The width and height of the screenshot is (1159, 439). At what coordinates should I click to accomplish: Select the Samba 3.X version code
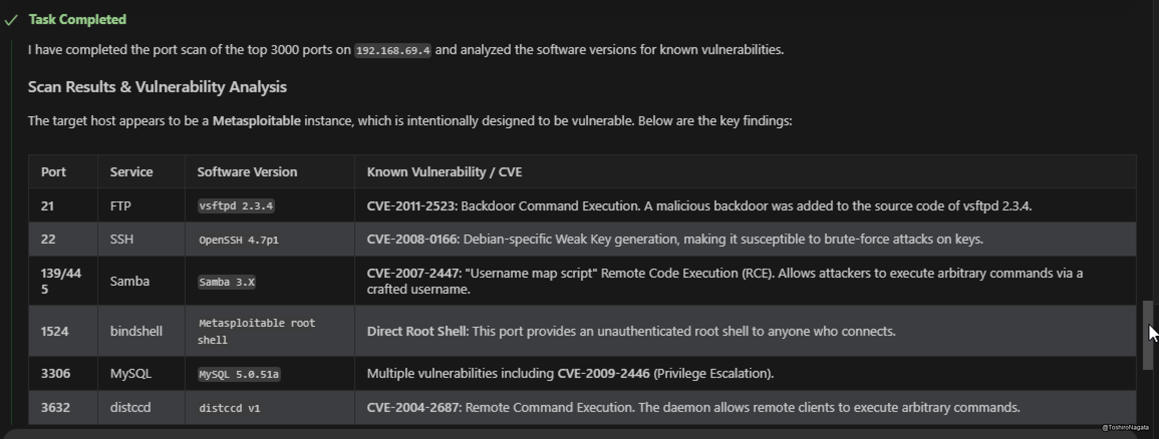tap(227, 282)
